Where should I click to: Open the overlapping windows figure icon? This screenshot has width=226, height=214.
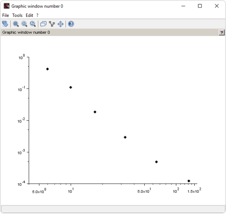click(43, 24)
